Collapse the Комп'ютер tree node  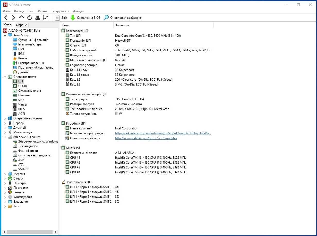click(5, 35)
